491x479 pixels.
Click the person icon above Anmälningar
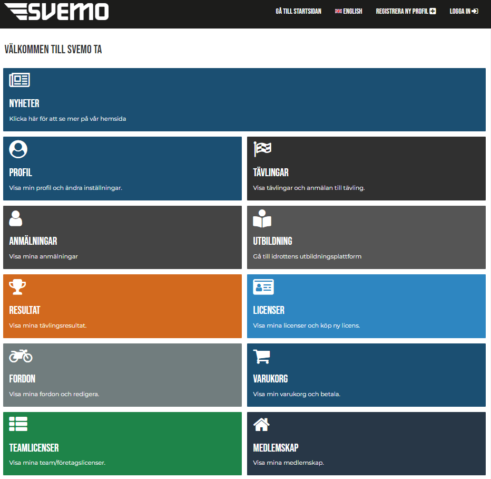point(16,218)
